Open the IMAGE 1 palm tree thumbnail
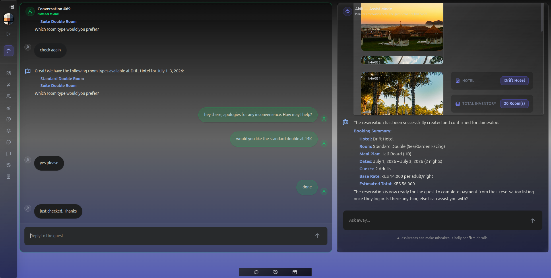This screenshot has width=551, height=278. point(402,93)
